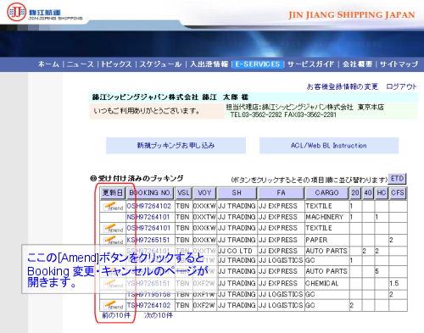Select the スケジュール menu item
The image size is (424, 333).
click(x=160, y=64)
